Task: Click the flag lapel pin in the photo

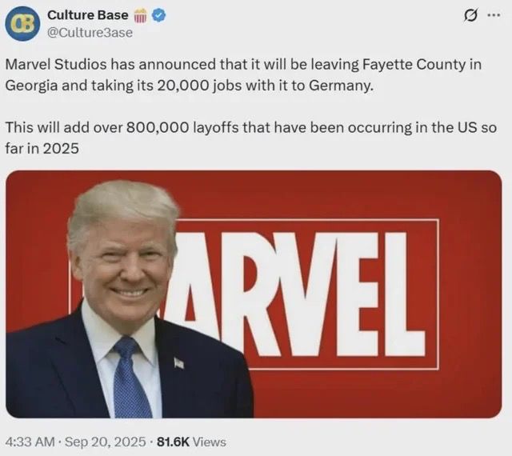Action: click(178, 363)
